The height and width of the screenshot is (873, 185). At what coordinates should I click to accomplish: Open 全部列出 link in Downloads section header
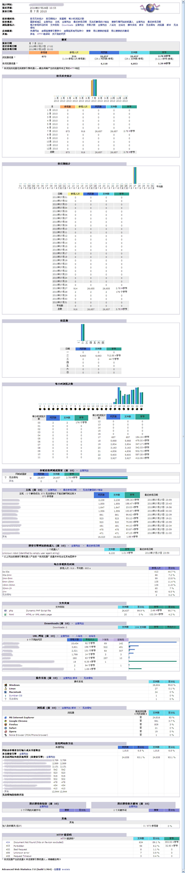(x=79, y=623)
